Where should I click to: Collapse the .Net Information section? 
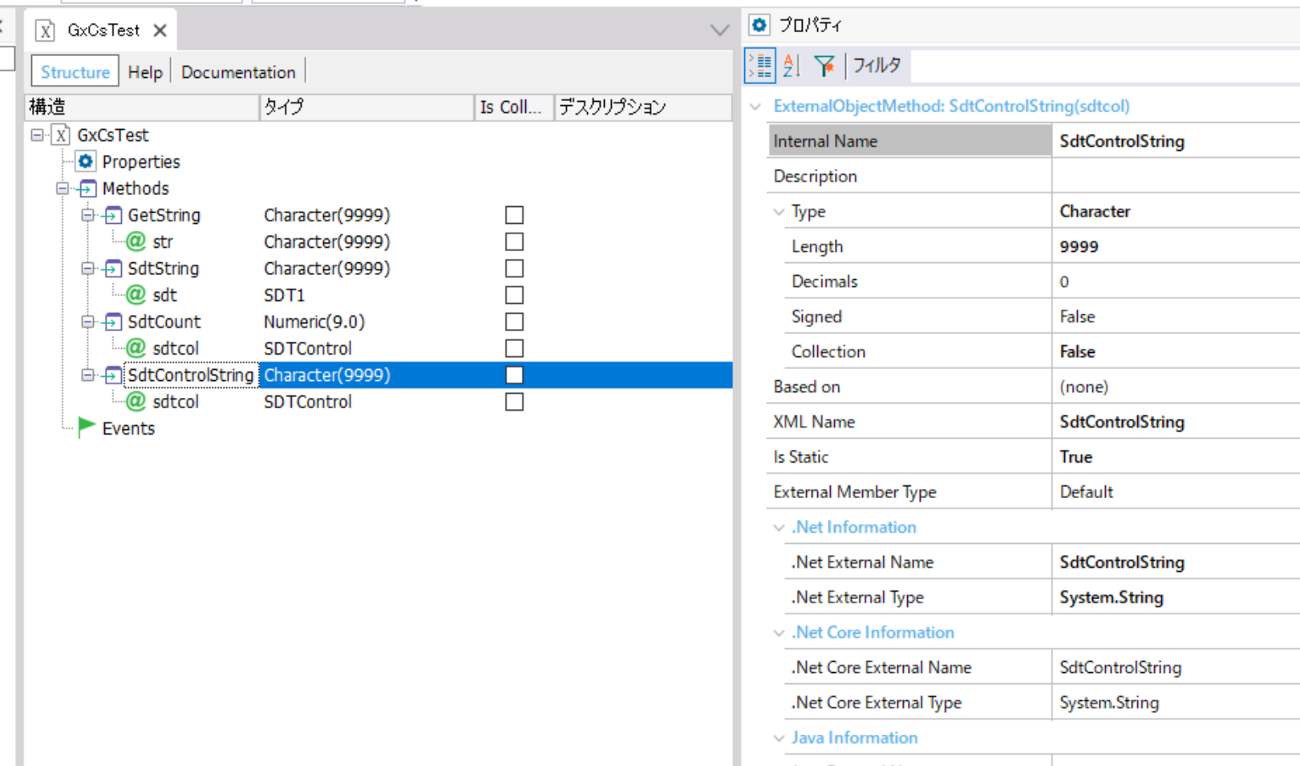(779, 528)
